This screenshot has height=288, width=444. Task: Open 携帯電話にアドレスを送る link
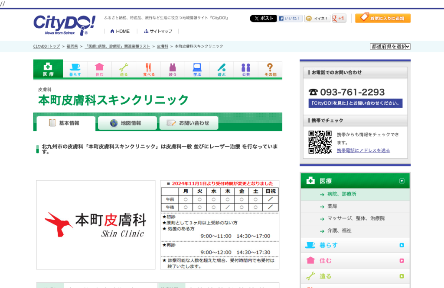[363, 150]
